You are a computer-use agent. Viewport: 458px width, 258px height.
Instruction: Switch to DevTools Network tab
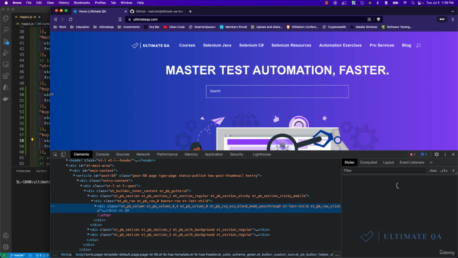click(143, 155)
